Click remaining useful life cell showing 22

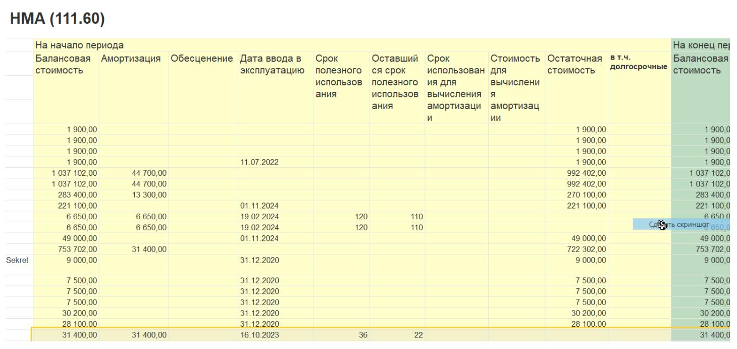coord(418,335)
